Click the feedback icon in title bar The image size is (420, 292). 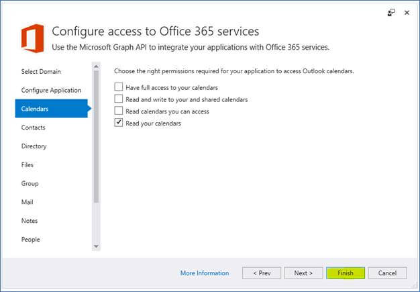[x=391, y=13]
